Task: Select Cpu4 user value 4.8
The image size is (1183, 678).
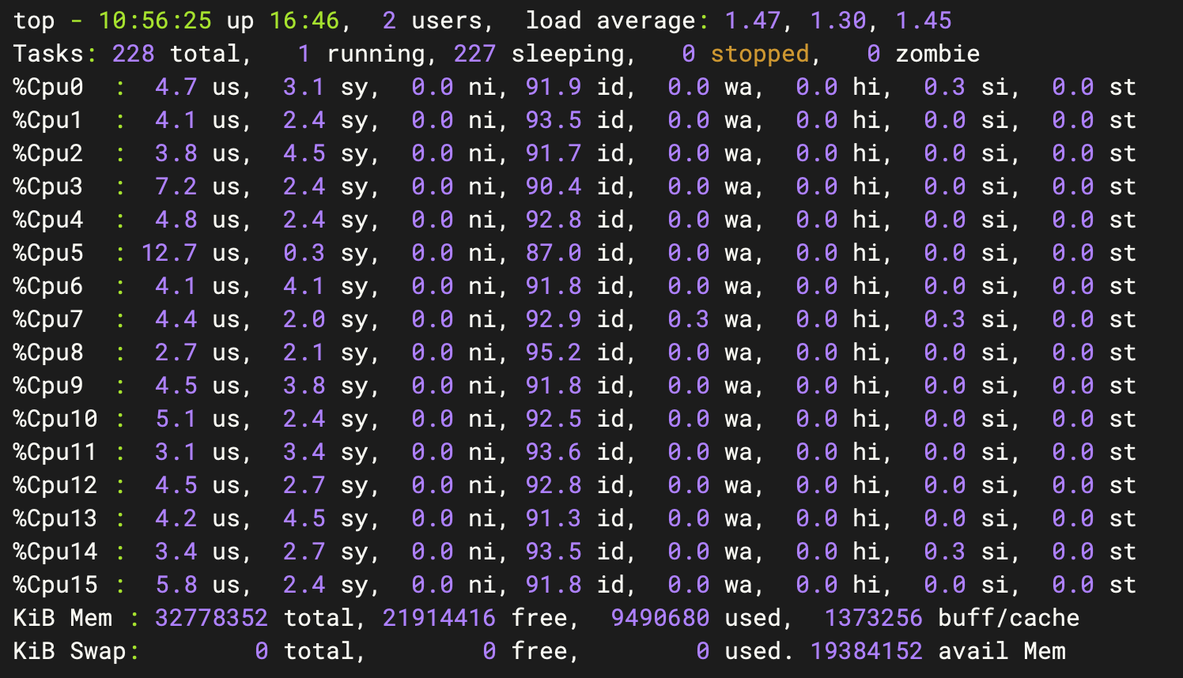Action: coord(176,220)
